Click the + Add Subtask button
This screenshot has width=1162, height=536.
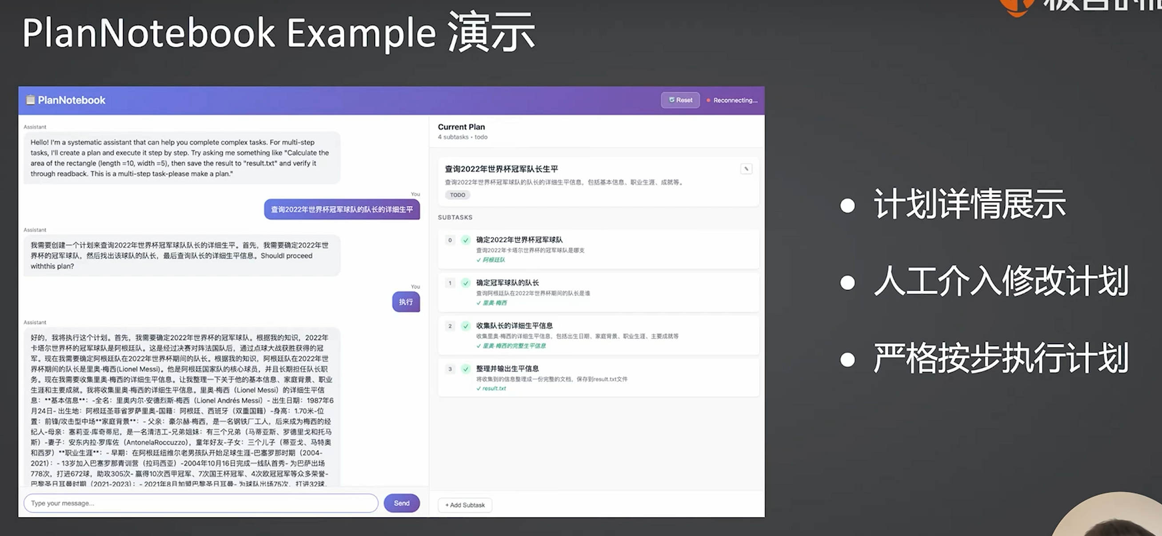(x=465, y=505)
